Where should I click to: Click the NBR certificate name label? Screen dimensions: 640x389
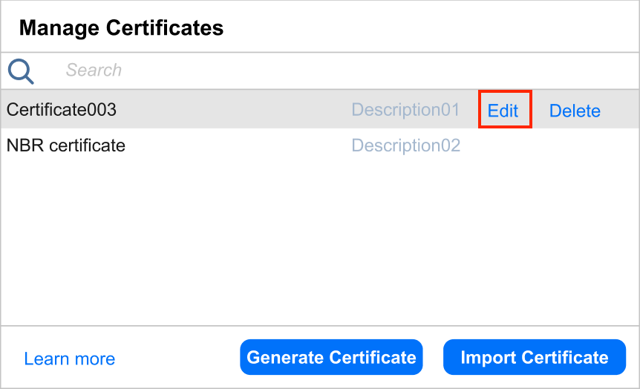66,146
